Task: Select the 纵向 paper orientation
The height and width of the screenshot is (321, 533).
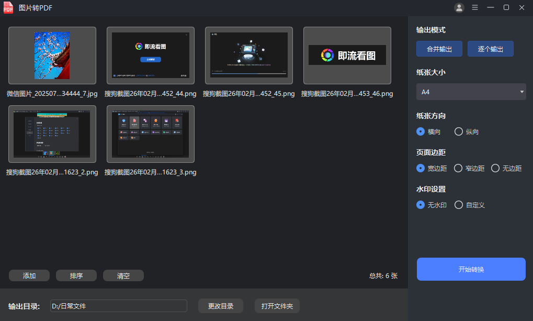Action: (x=459, y=131)
